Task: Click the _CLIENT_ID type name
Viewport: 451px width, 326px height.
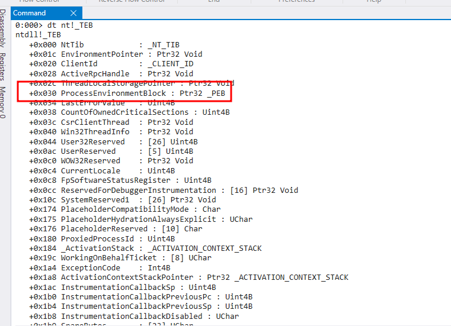Action: (x=171, y=64)
